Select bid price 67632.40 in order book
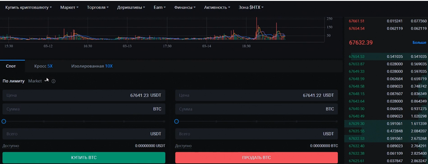 tap(357, 146)
